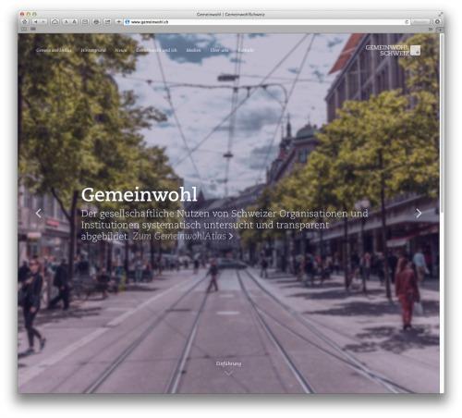462x418 pixels.
Task: Click the www.gemeinwohl.ch address field
Action: (265, 22)
